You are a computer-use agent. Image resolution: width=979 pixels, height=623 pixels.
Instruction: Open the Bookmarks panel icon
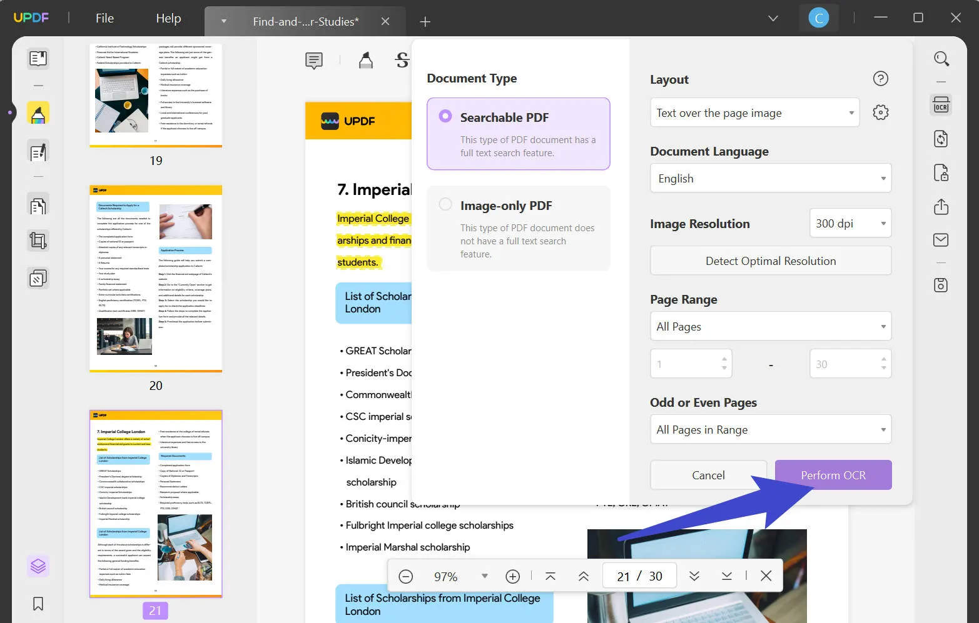point(38,604)
